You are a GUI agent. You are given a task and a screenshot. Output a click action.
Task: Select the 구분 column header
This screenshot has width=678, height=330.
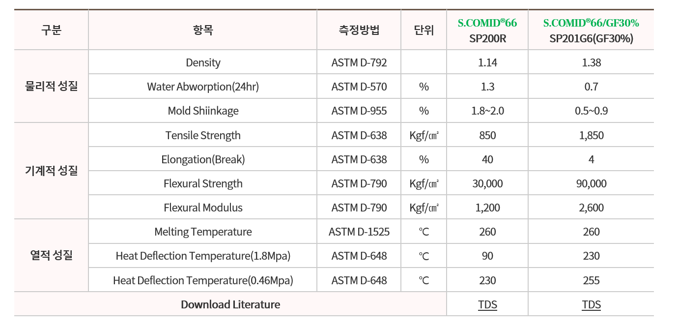coord(51,30)
